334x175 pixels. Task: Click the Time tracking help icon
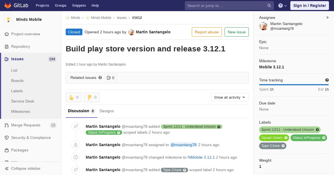[327, 80]
